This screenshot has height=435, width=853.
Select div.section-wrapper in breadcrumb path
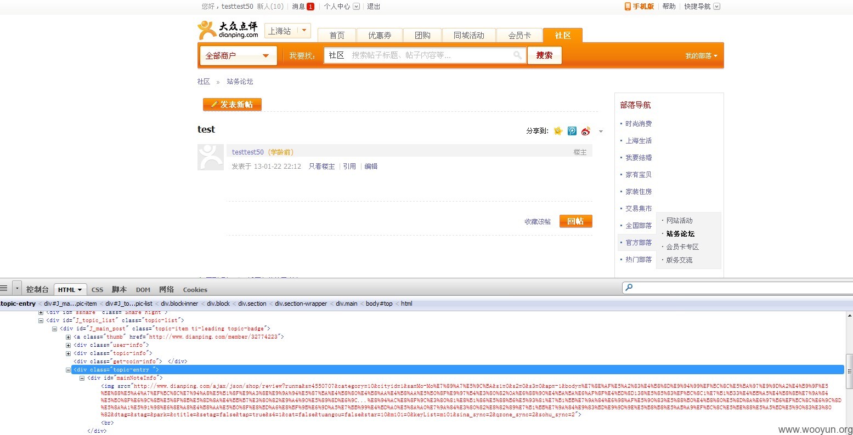(301, 304)
